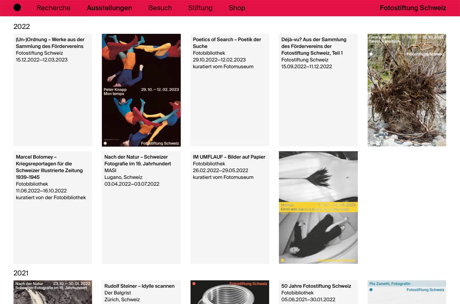Open the Ausstellungen menu item
Screen dimensions: 460x304
109,8
